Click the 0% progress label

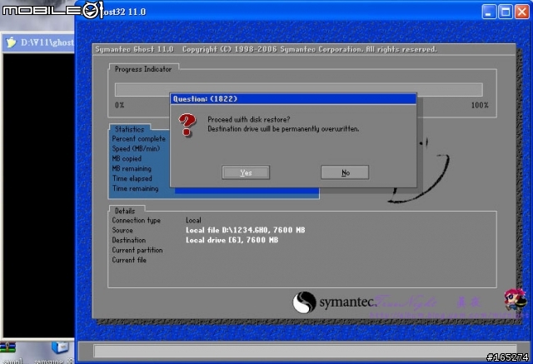pos(120,105)
